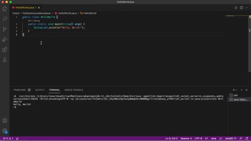Select the Java Debug terminal instance

pos(239,99)
